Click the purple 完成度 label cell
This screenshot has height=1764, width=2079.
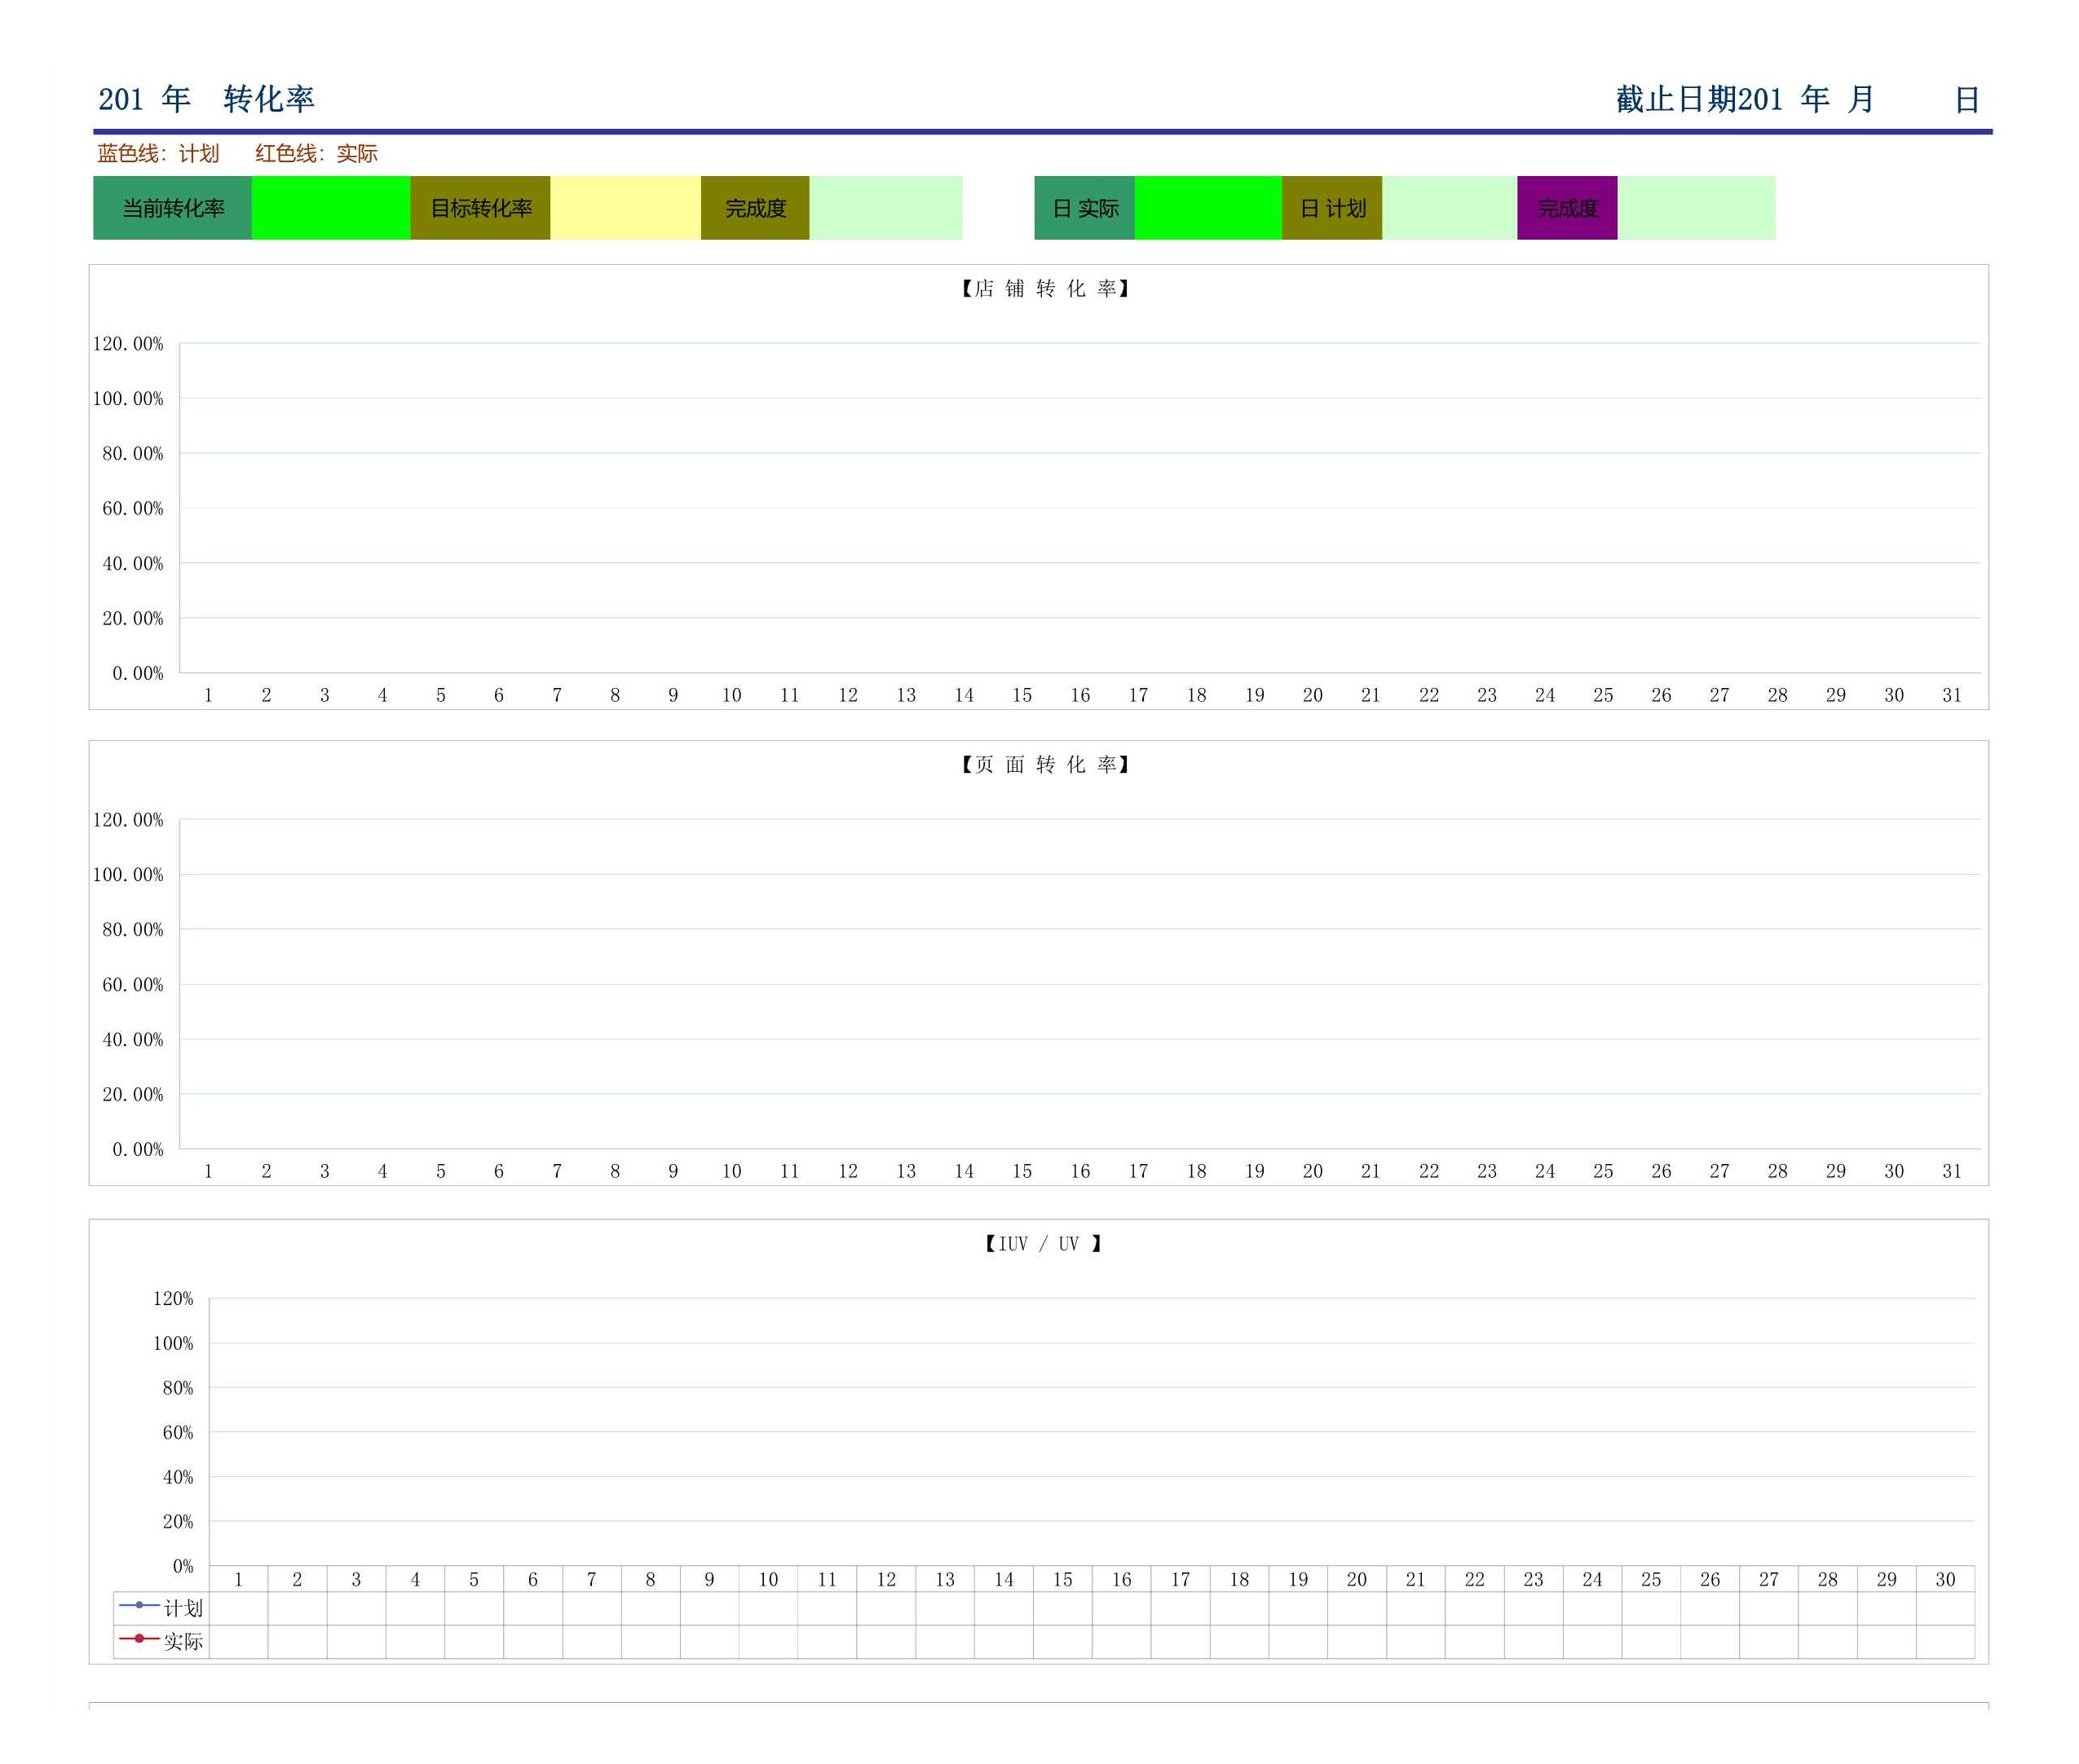pos(1566,208)
